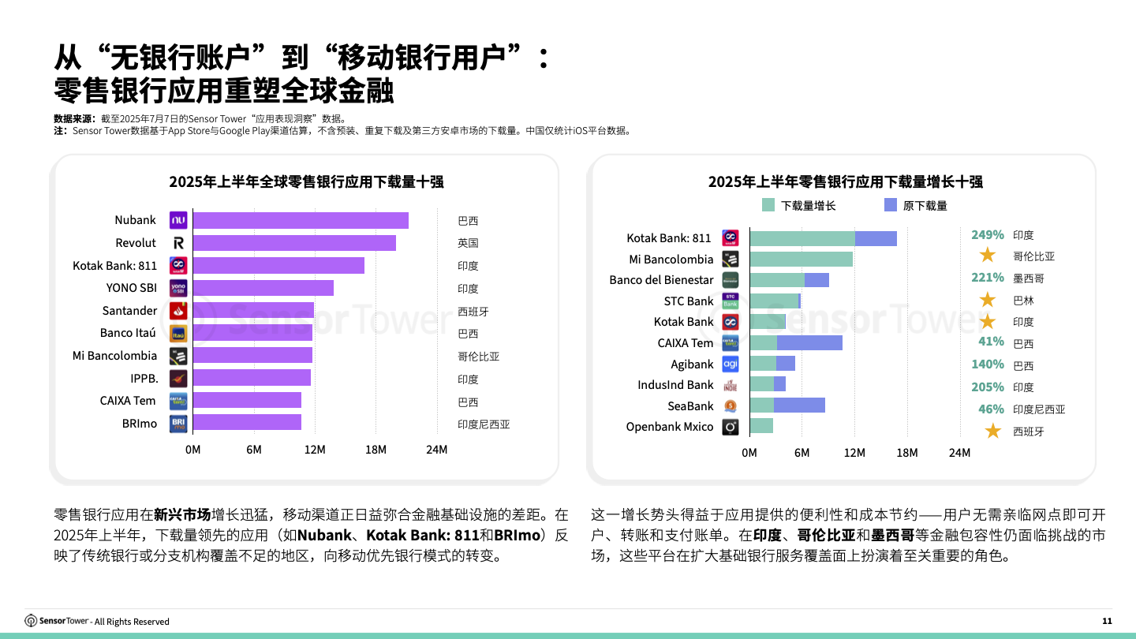Click the 249% growth value
1136x639 pixels.
point(988,234)
